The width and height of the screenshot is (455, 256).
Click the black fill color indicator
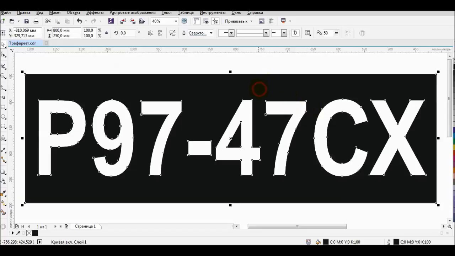(x=326, y=242)
